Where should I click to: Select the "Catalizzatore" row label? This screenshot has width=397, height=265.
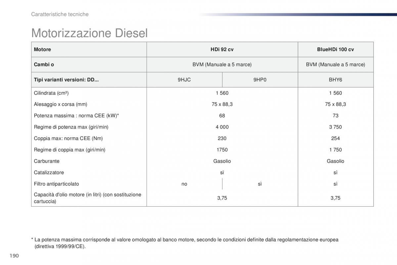pos(49,173)
